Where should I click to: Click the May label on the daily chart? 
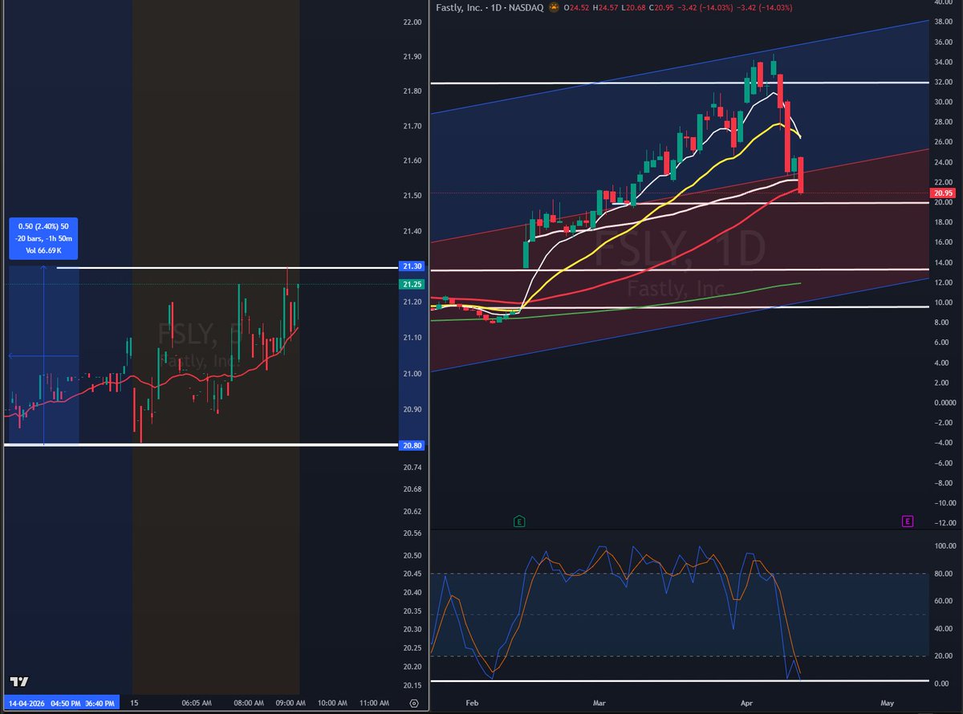[887, 703]
